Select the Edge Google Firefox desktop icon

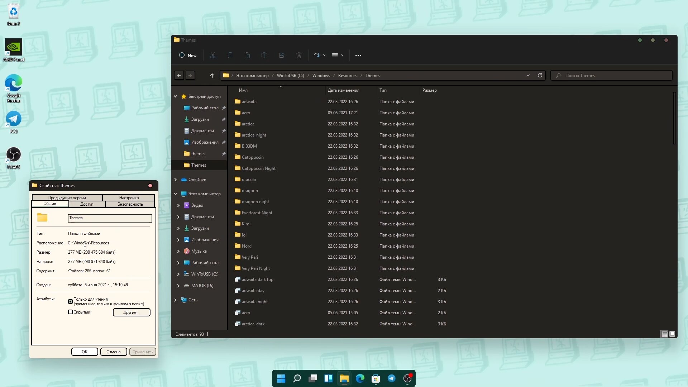pyautogui.click(x=14, y=89)
